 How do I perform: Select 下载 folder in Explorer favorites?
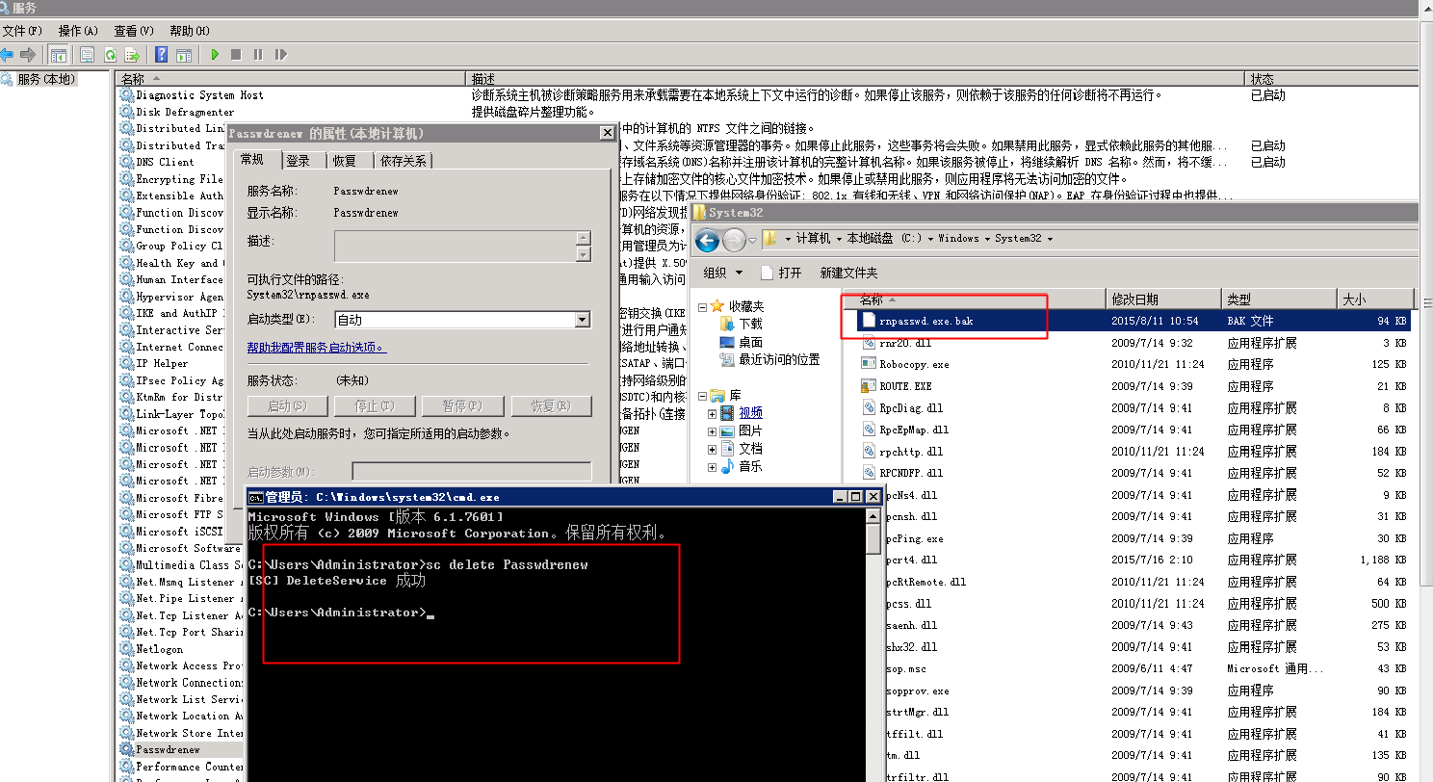tap(751, 325)
